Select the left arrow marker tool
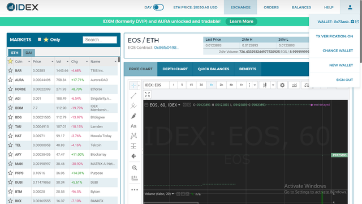Image resolution: width=362 pixels, height=204 pixels. 133,156
